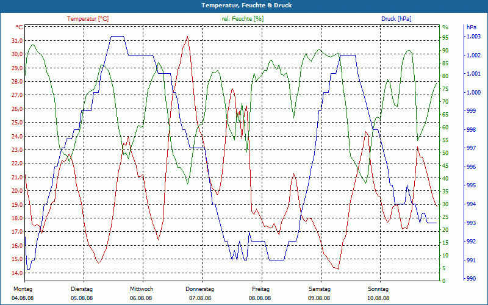Click the '45' humidity axis value

(445, 165)
